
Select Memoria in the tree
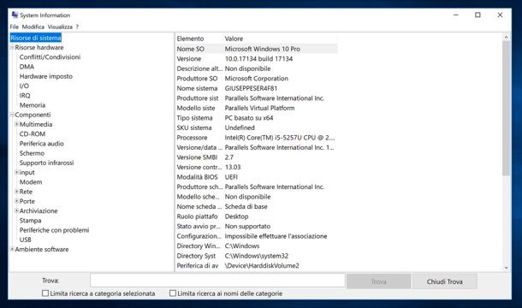point(33,105)
